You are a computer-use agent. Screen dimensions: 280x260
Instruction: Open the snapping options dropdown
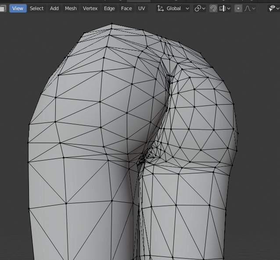(x=224, y=8)
